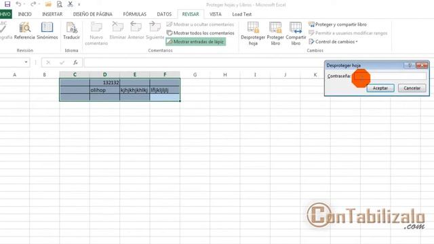This screenshot has width=434, height=244.
Task: Toggle Mostrar entradas de lápiz
Action: tap(196, 41)
